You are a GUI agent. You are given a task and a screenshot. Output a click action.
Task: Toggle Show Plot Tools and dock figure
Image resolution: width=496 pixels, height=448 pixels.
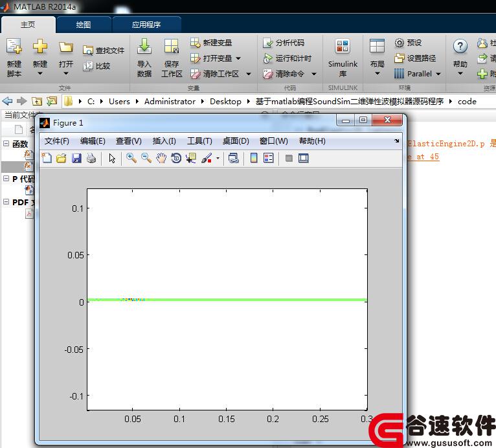(303, 158)
